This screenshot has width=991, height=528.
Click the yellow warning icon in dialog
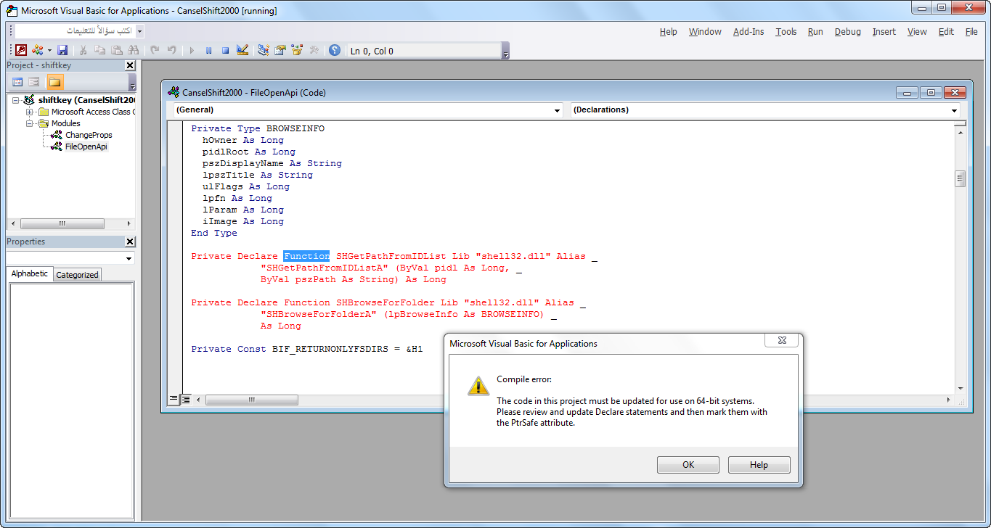(x=478, y=386)
